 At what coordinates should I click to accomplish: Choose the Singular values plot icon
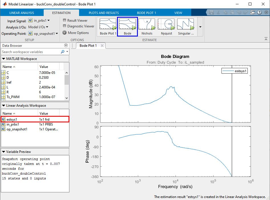[x=186, y=25]
